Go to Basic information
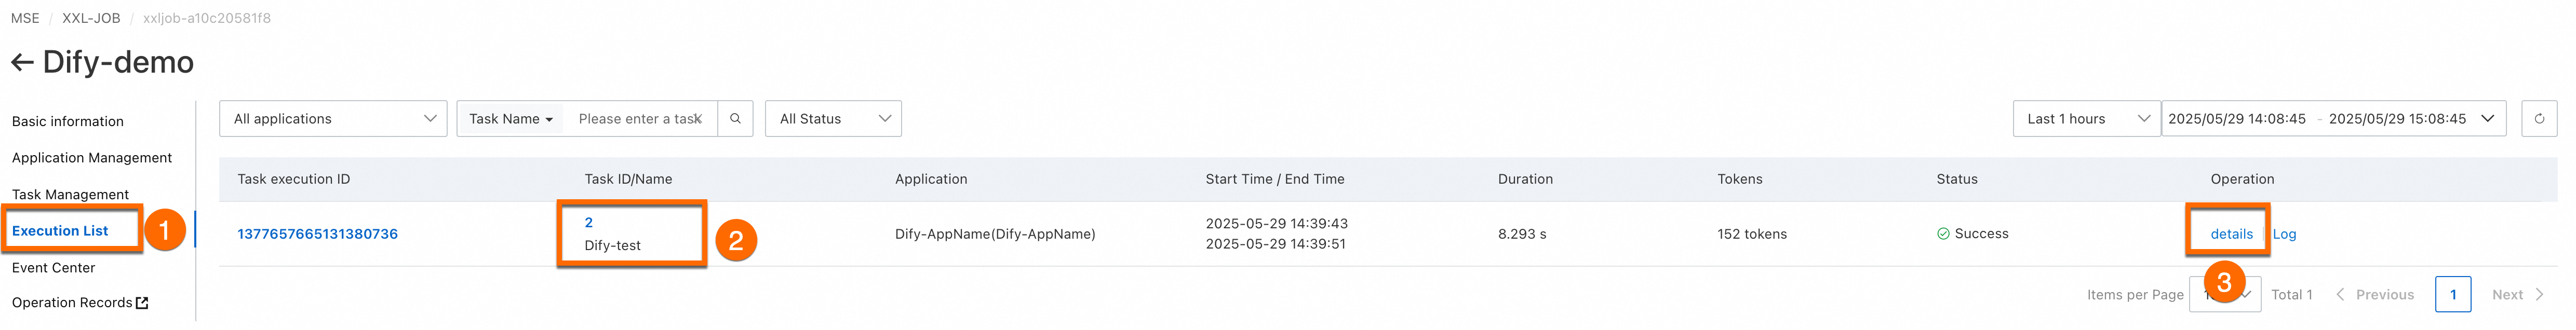The width and height of the screenshot is (2576, 330). 68,122
